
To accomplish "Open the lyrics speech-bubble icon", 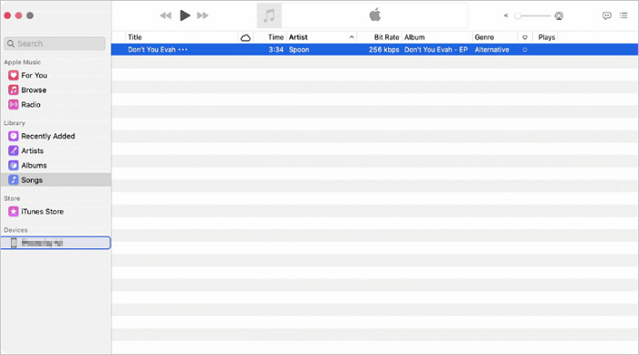I will pos(607,16).
